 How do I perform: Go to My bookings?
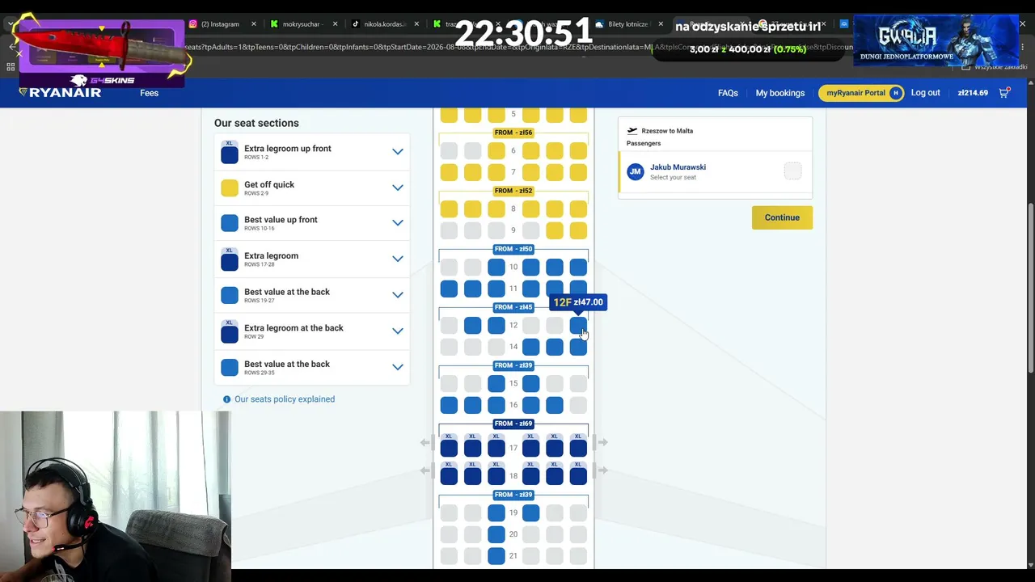[x=780, y=93]
